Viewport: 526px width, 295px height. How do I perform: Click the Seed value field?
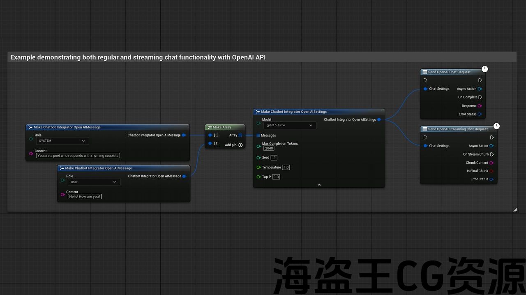274,158
